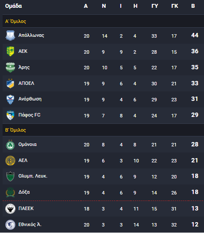Click the ΑΕΛ yellow round crest
204x233 pixels.
point(10,161)
